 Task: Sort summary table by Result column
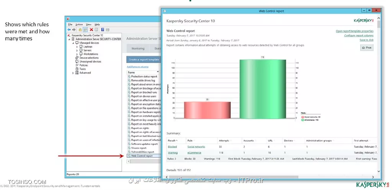[x=176, y=141]
